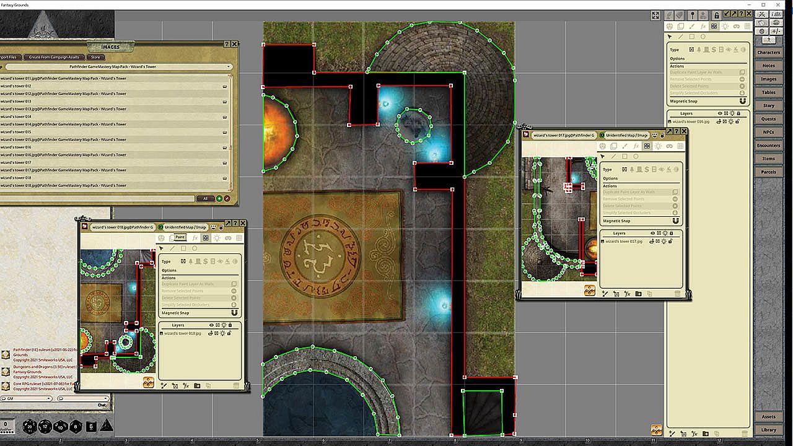Select the rectangle tool in the 016 panel

[692, 37]
